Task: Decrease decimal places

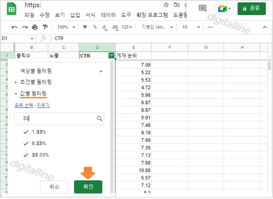Action: click(x=105, y=28)
